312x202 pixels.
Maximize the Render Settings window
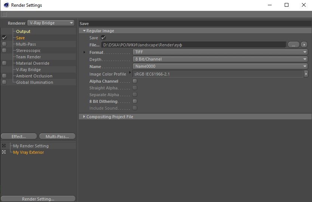pyautogui.click(x=287, y=5)
